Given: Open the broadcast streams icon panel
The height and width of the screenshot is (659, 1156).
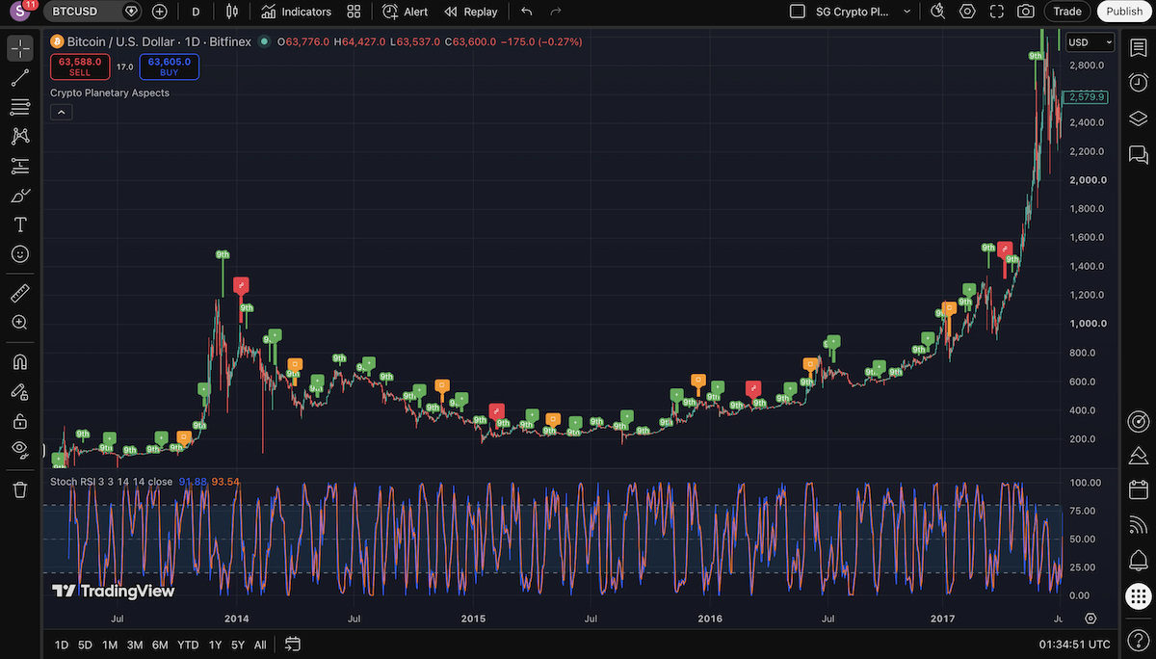Looking at the screenshot, I should (x=1138, y=525).
